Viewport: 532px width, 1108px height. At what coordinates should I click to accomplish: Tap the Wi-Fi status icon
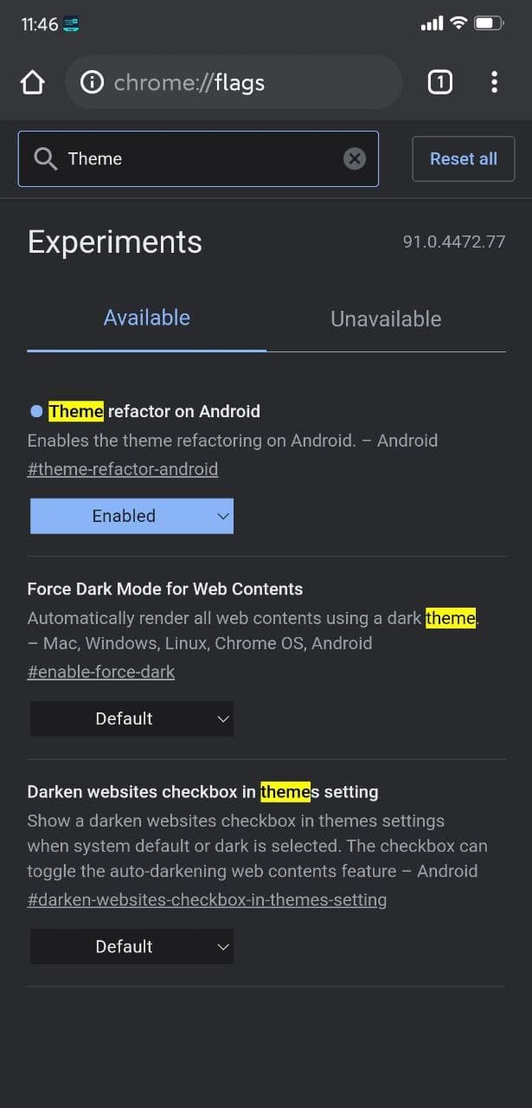point(458,23)
